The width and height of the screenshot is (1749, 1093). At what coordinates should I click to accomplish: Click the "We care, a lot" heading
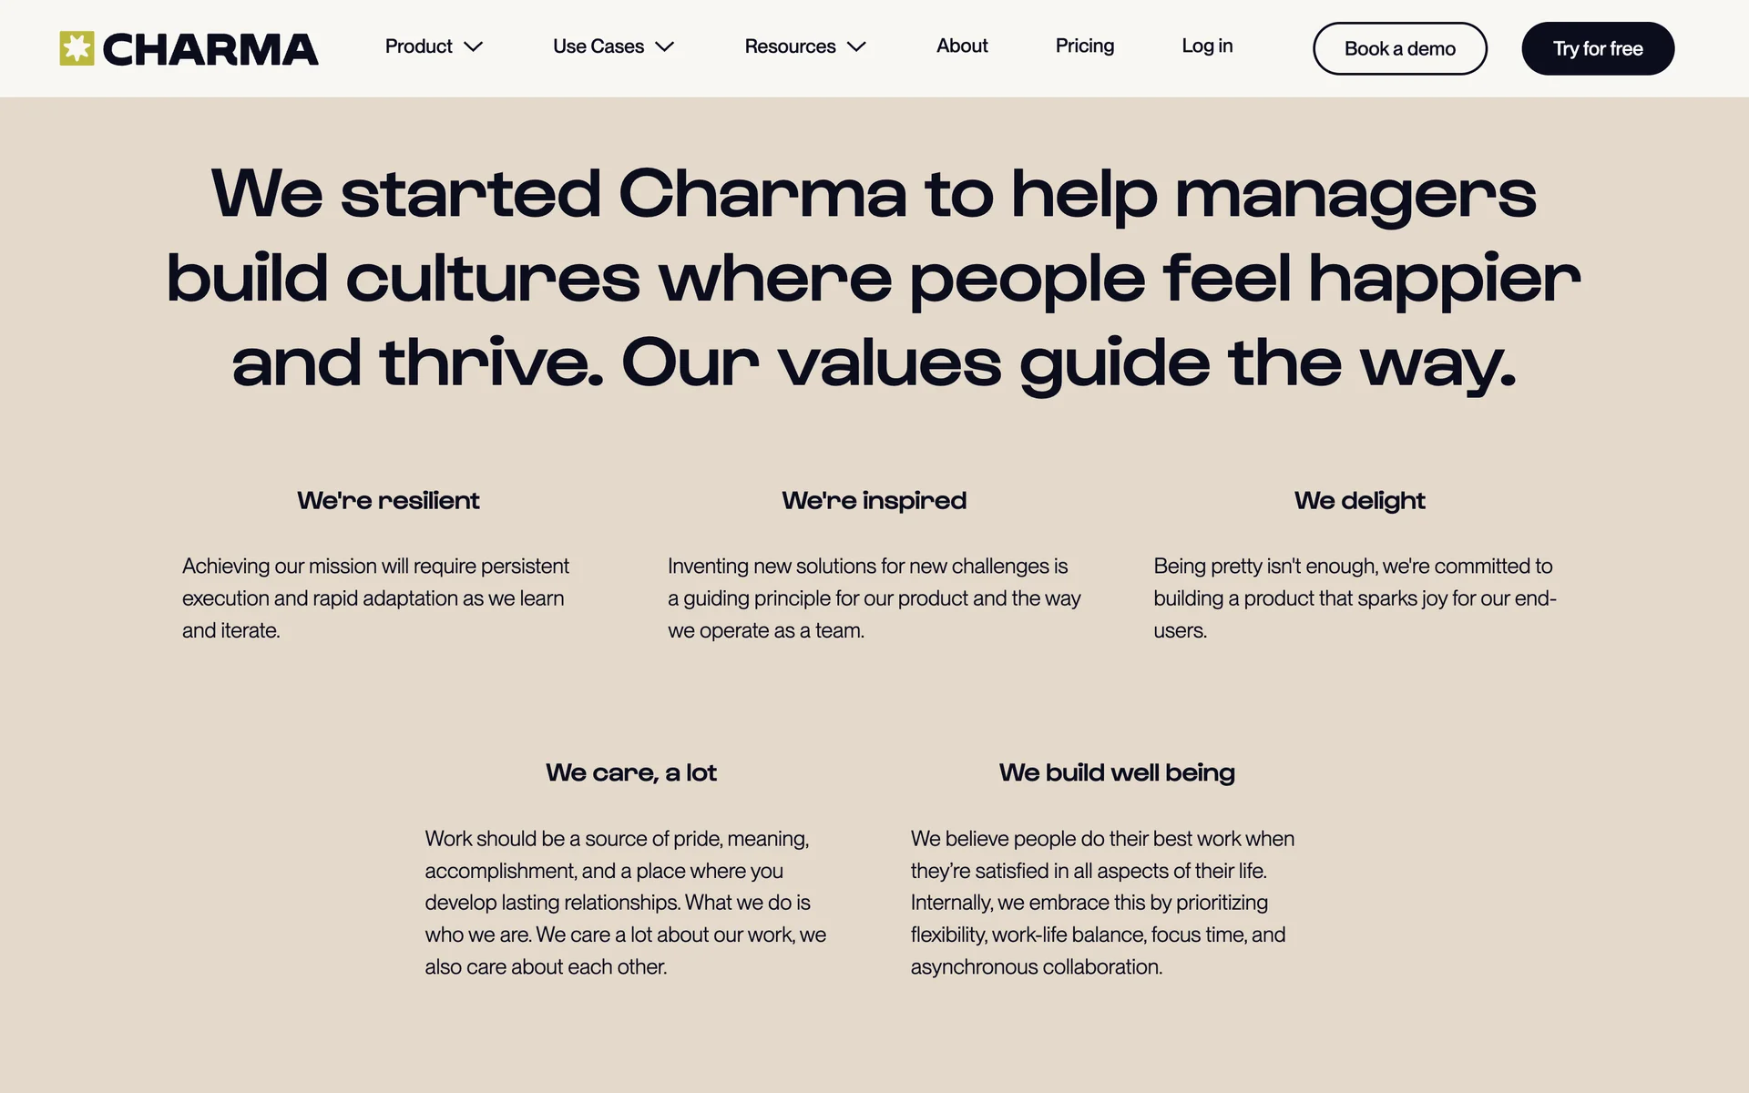click(x=631, y=772)
